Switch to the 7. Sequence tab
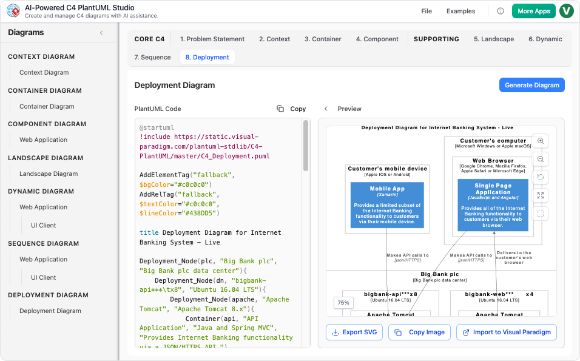The height and width of the screenshot is (361, 580). click(x=151, y=58)
